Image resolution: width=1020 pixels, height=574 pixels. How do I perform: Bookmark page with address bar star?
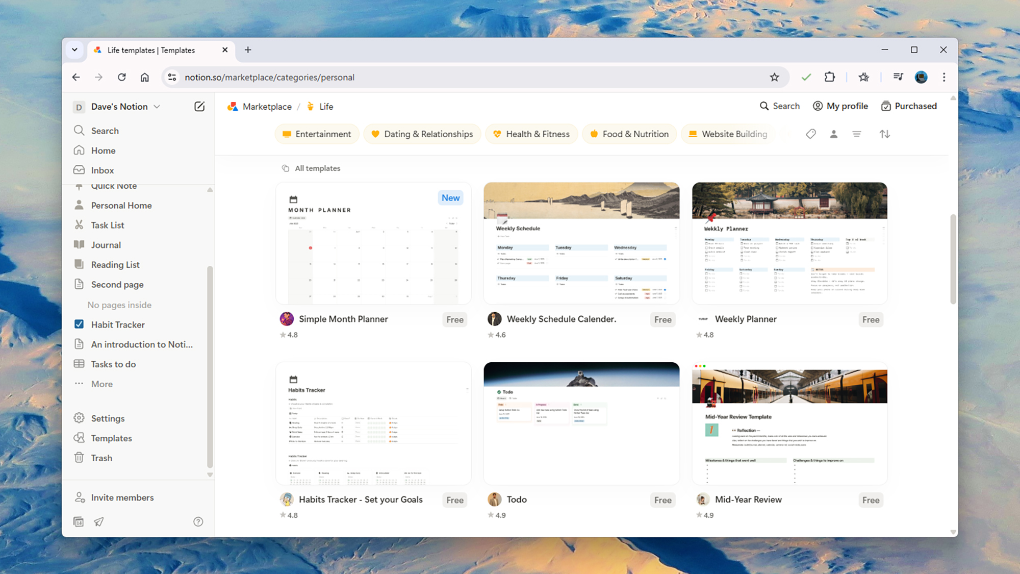(x=774, y=77)
